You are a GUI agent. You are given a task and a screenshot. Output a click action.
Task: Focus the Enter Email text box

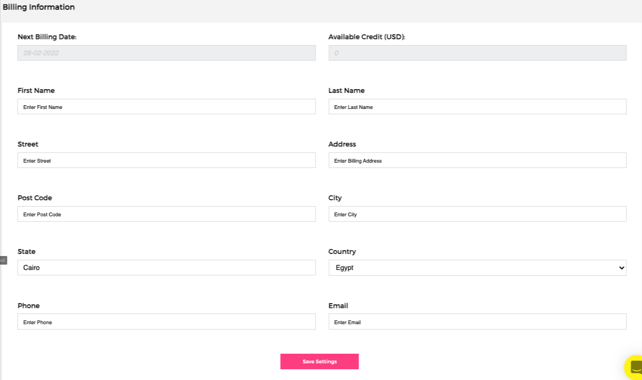point(477,322)
